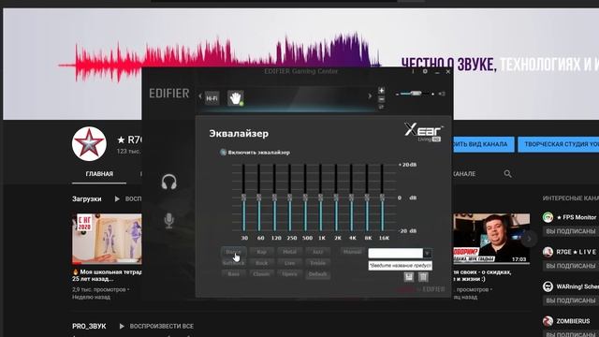Select the Hi-Fi profile icon
Screen dimensions: 599x337
pyautogui.click(x=212, y=98)
